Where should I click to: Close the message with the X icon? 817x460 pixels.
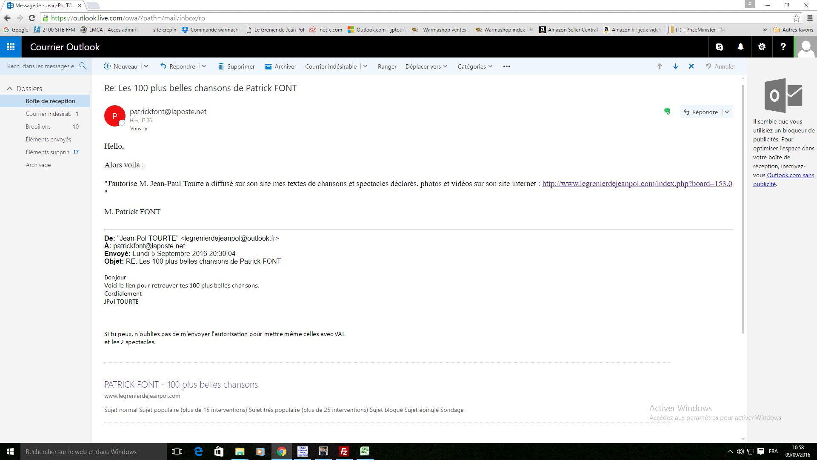[691, 66]
